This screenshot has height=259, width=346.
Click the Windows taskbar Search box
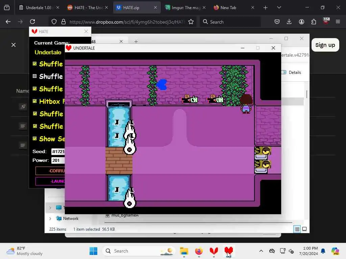click(x=139, y=251)
